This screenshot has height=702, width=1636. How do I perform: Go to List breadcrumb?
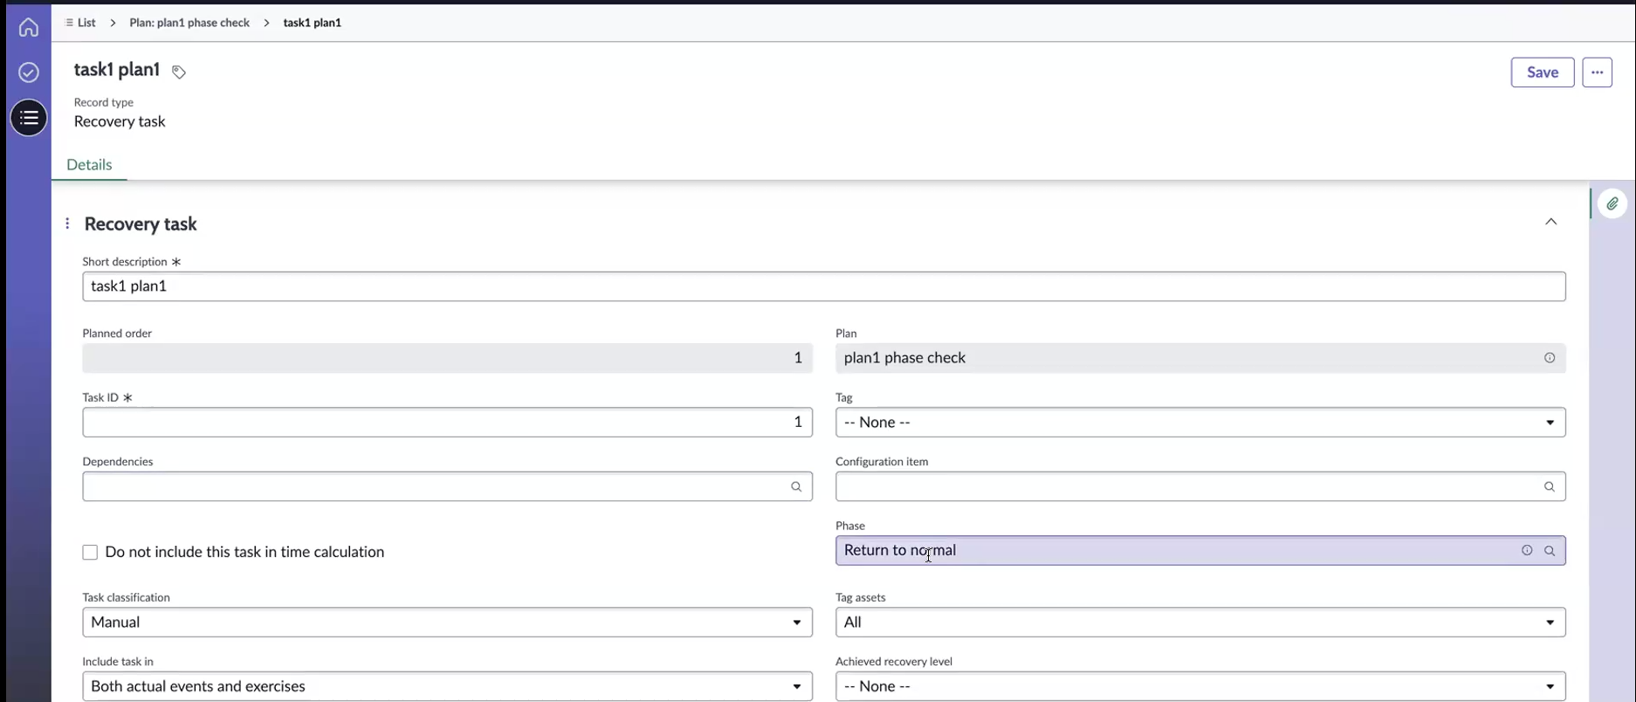click(x=80, y=23)
